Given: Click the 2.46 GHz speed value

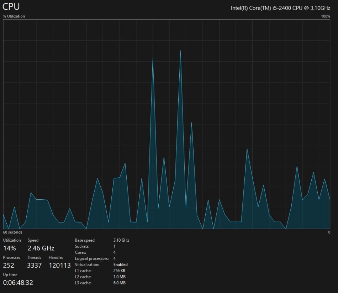Looking at the screenshot, I should click(x=41, y=248).
